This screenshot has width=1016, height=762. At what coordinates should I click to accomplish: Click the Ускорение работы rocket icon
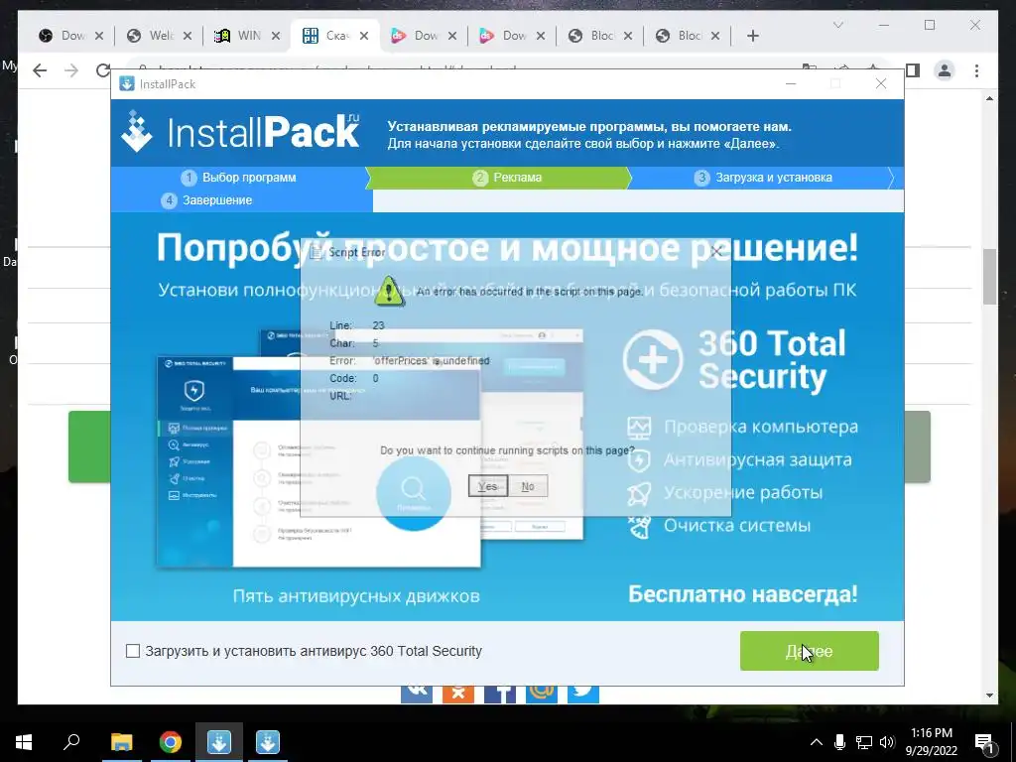pos(639,493)
